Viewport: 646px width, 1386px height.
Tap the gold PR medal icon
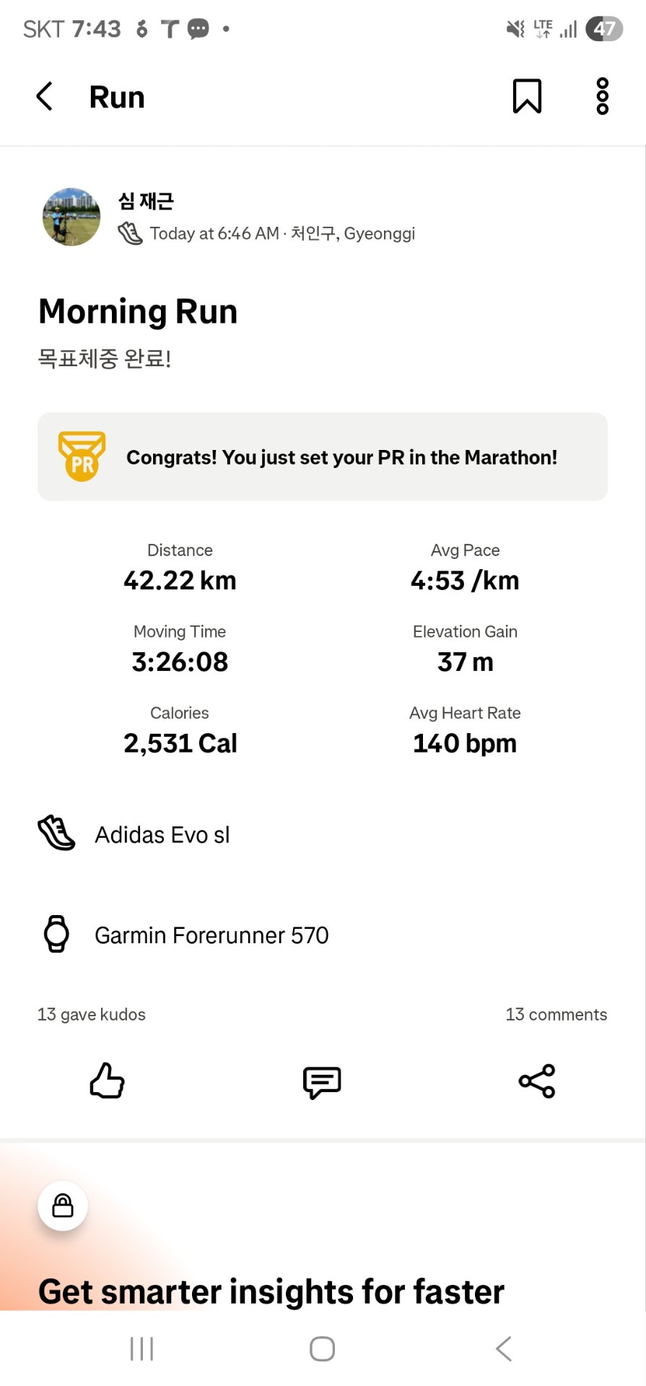coord(82,456)
